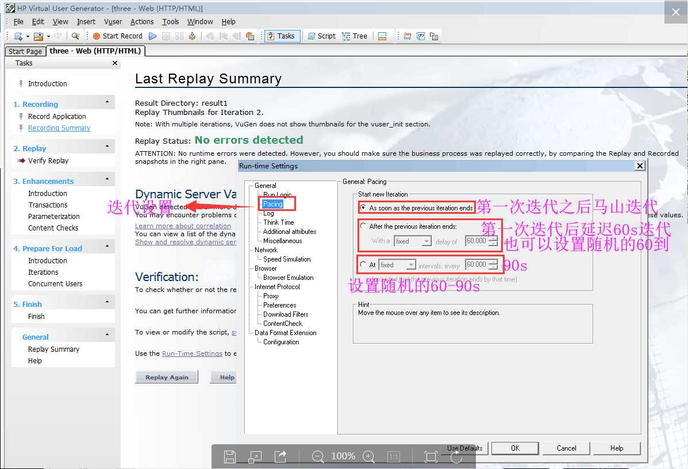
Task: Click the resize image icon in viewer bar
Action: (255, 457)
